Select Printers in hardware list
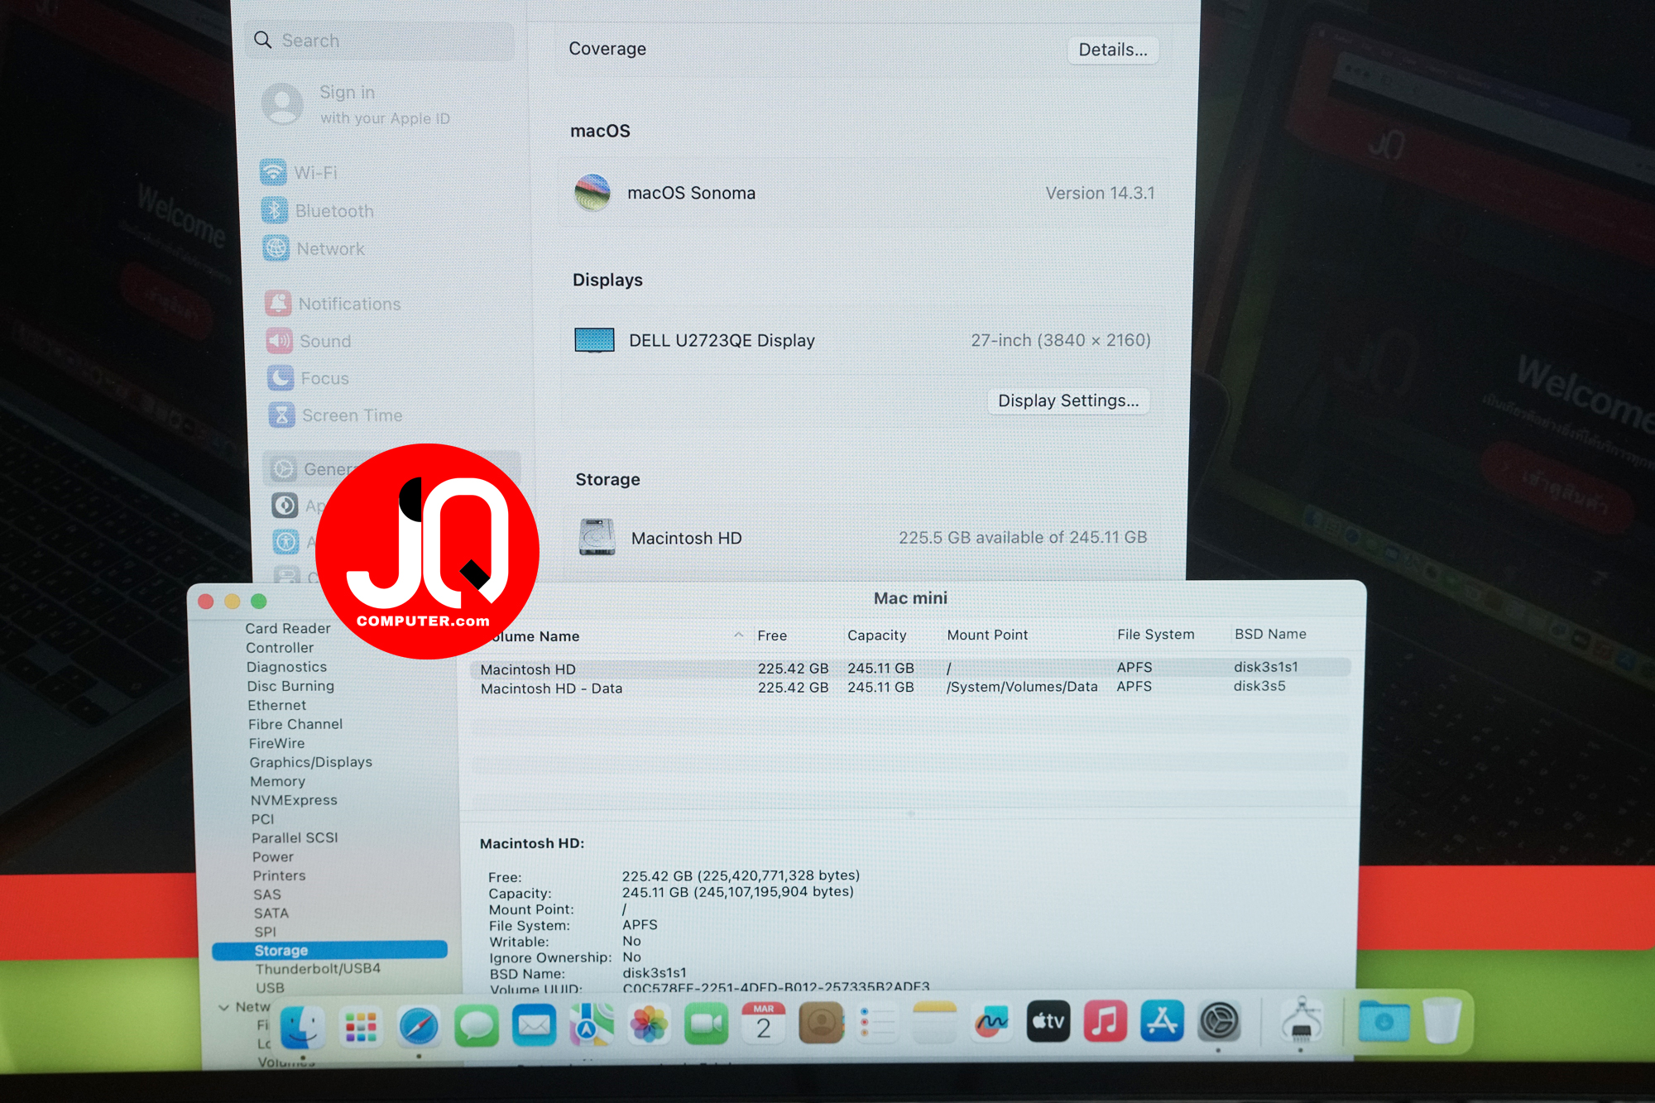 tap(279, 875)
